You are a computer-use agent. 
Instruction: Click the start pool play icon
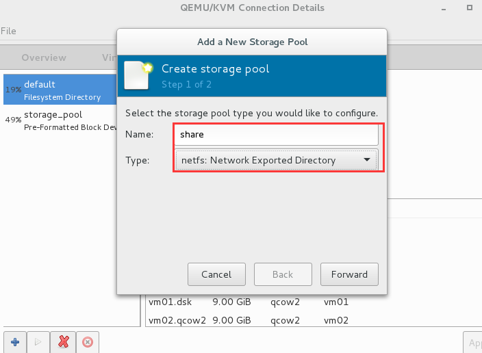(38, 342)
